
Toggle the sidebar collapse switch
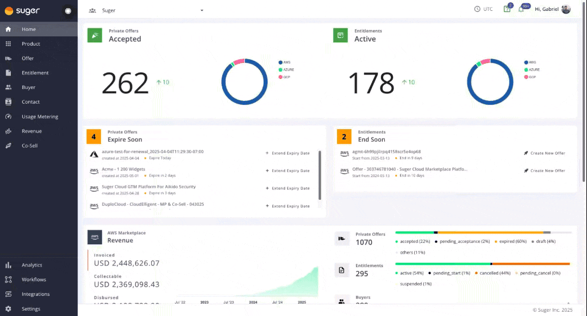point(68,11)
